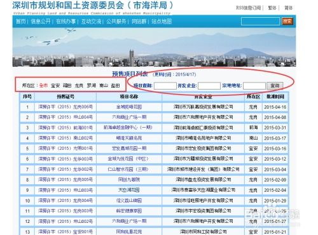
Task: Click the 开发企业 search input field
Action: pos(209,86)
